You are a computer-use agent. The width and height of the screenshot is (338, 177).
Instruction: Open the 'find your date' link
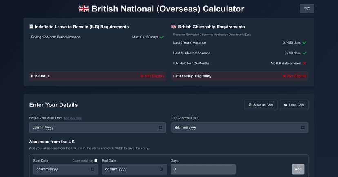(73, 118)
